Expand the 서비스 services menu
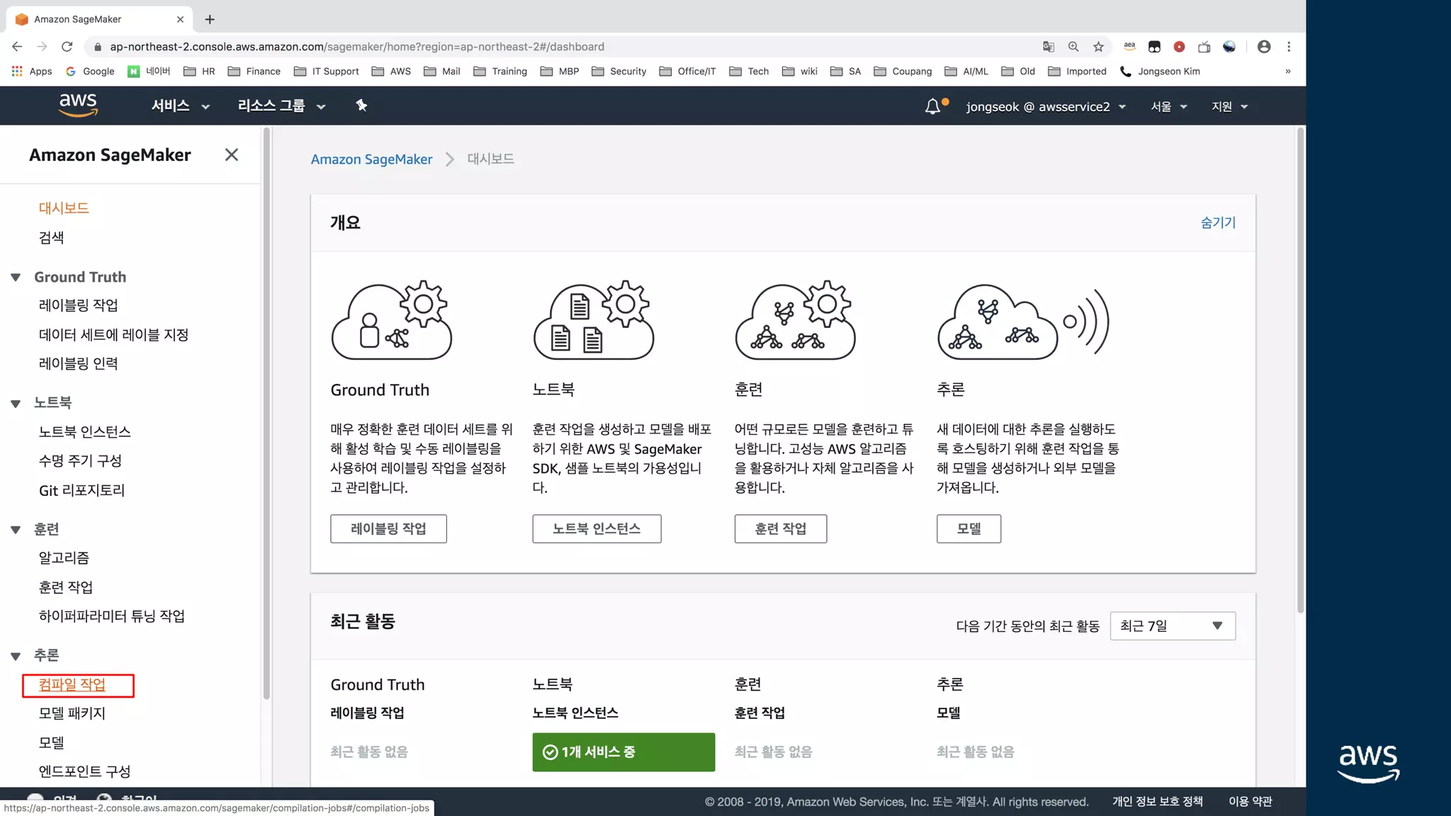Viewport: 1451px width, 816px height. click(180, 106)
